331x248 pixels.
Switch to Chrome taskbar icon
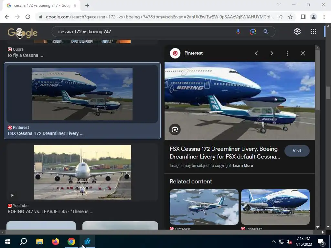click(x=71, y=242)
